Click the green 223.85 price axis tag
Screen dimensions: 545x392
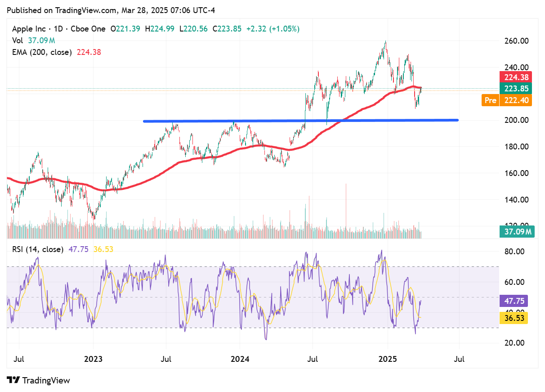pos(516,88)
